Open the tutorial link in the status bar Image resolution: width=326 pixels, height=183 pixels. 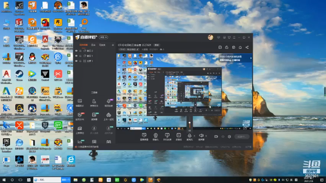pos(87,147)
